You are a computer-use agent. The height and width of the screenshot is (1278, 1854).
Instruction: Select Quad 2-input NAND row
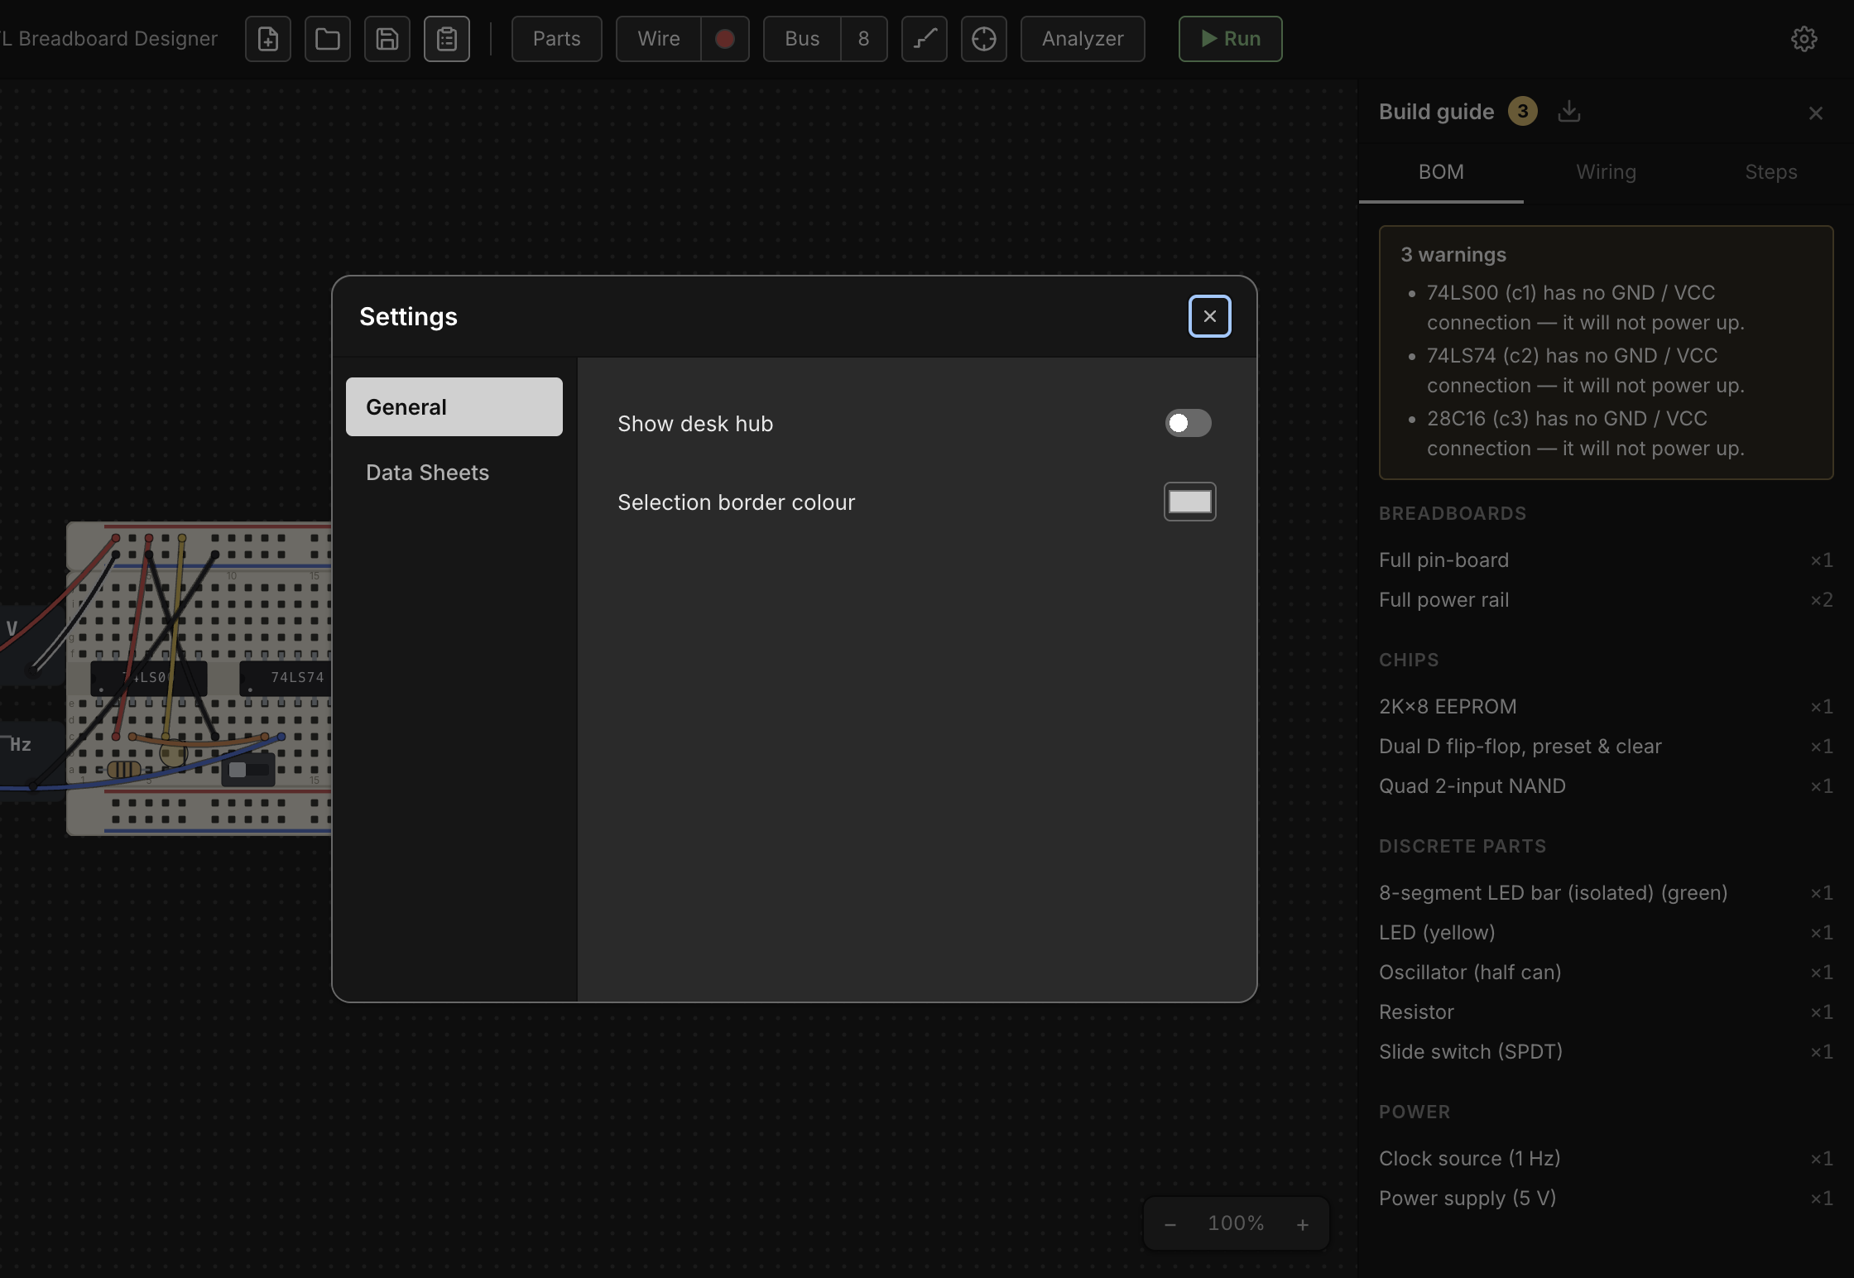pyautogui.click(x=1606, y=786)
